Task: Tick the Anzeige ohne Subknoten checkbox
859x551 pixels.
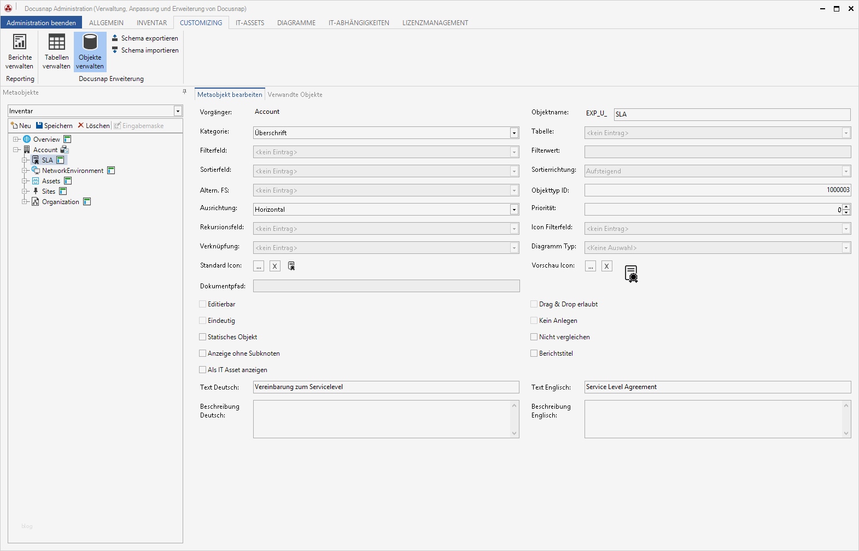Action: pos(203,353)
